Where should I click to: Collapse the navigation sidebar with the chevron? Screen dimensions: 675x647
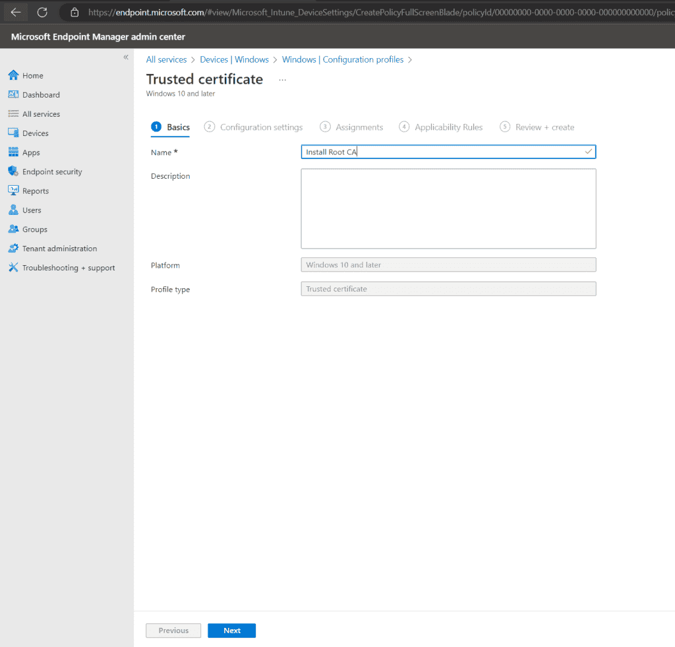[x=126, y=57]
